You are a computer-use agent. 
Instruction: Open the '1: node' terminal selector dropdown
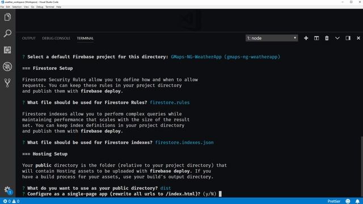click(272, 38)
